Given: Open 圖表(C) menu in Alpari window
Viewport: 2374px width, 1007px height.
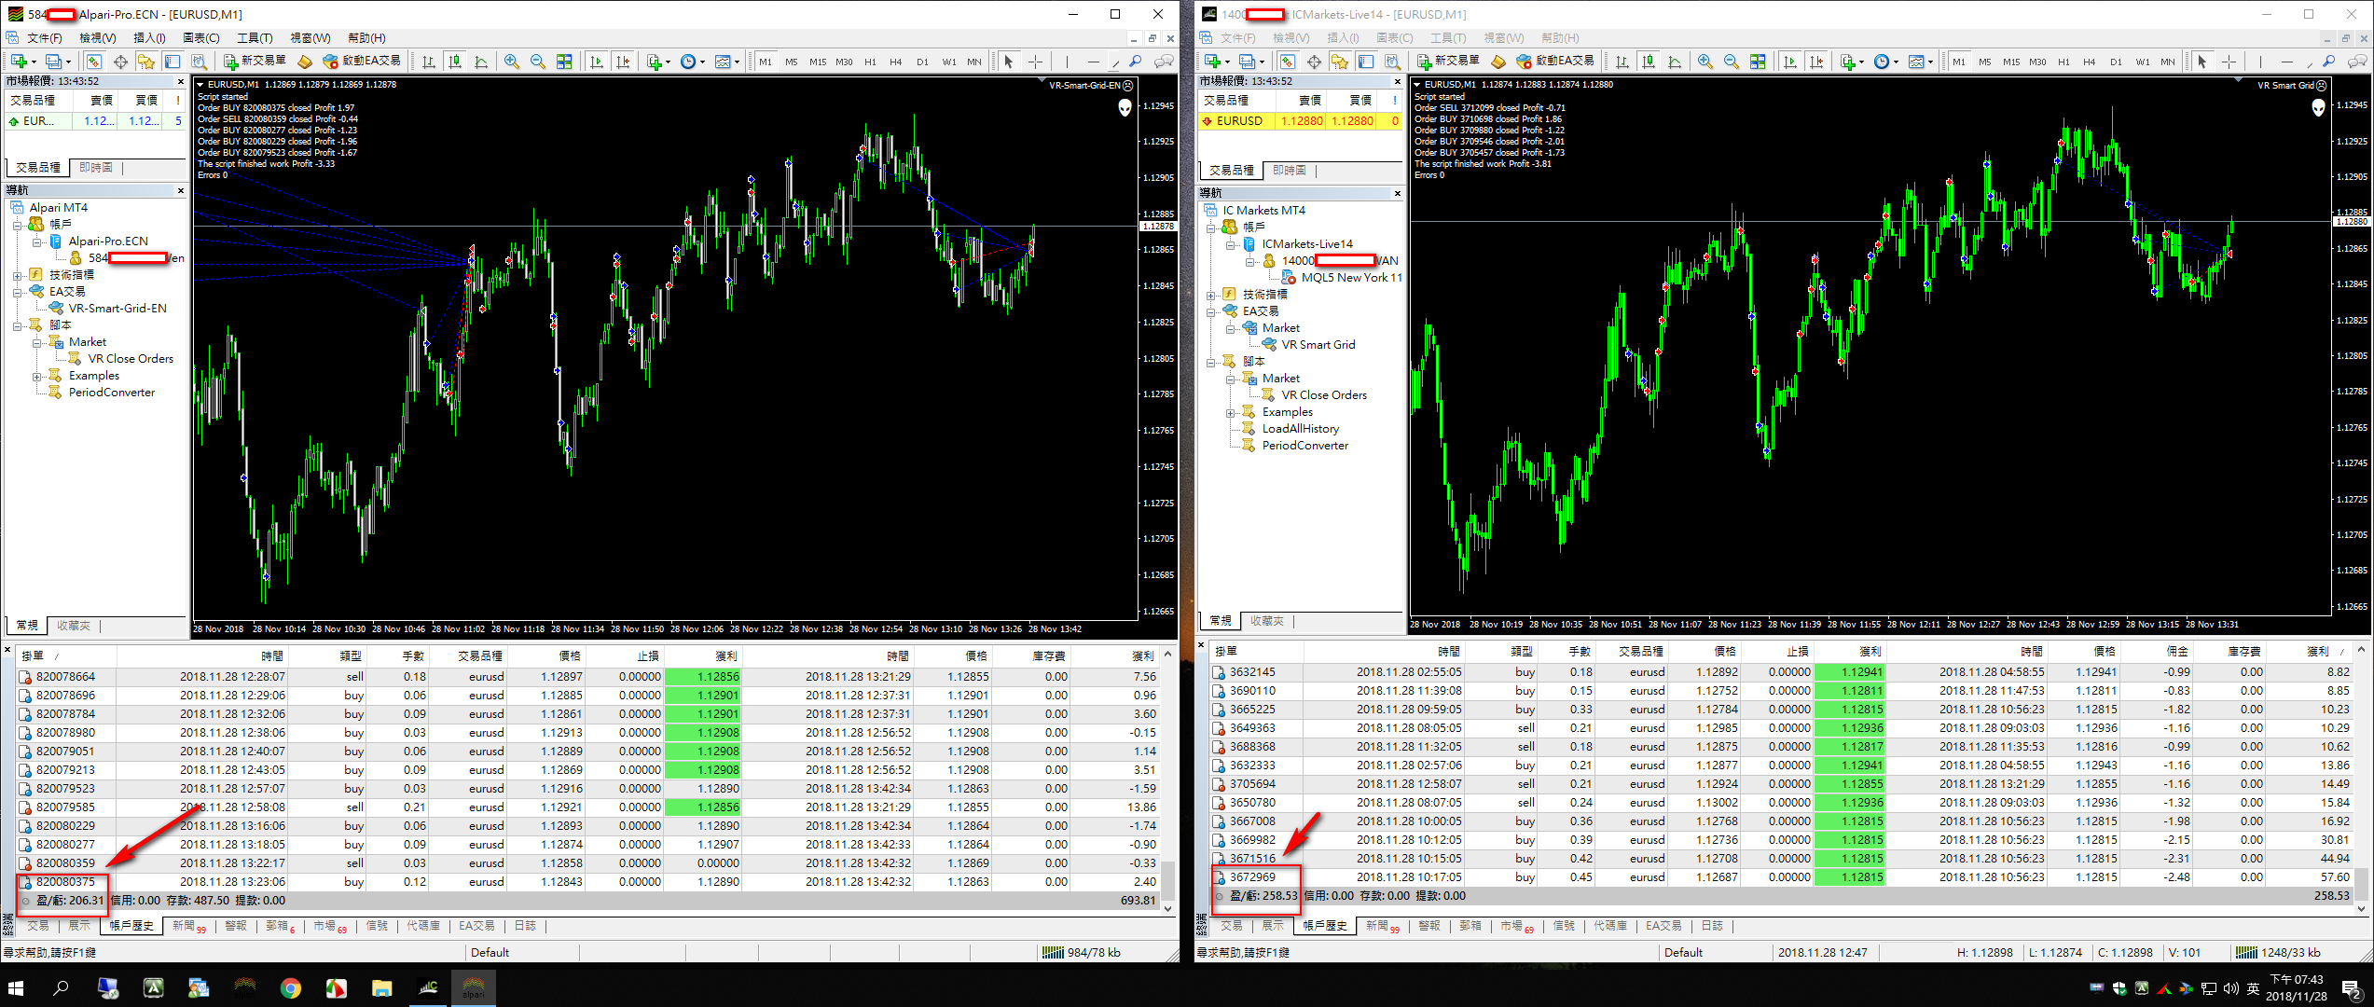Looking at the screenshot, I should [200, 38].
